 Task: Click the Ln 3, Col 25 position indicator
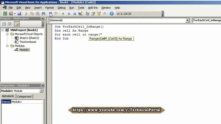pos(124,14)
